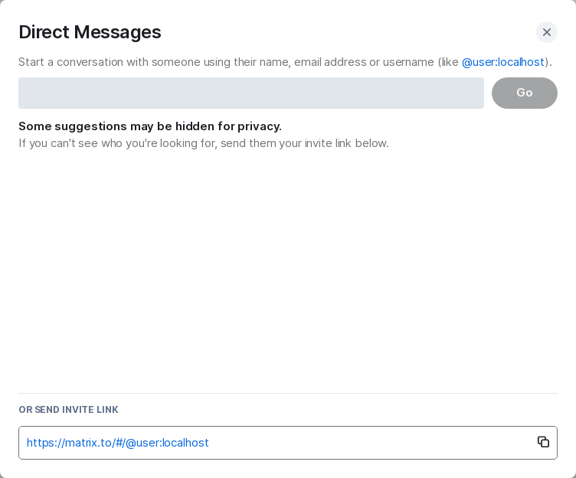576x478 pixels.
Task: Click the 'Start a conversation' description text
Action: tap(285, 62)
